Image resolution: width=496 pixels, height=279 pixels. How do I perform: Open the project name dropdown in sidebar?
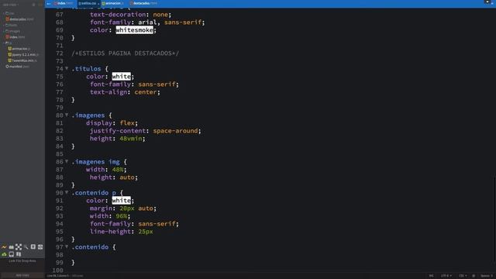tap(10, 5)
